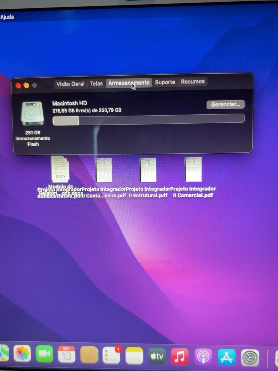Minimize the window with the yellow button
Screen dimensions: 278x371
(26, 86)
